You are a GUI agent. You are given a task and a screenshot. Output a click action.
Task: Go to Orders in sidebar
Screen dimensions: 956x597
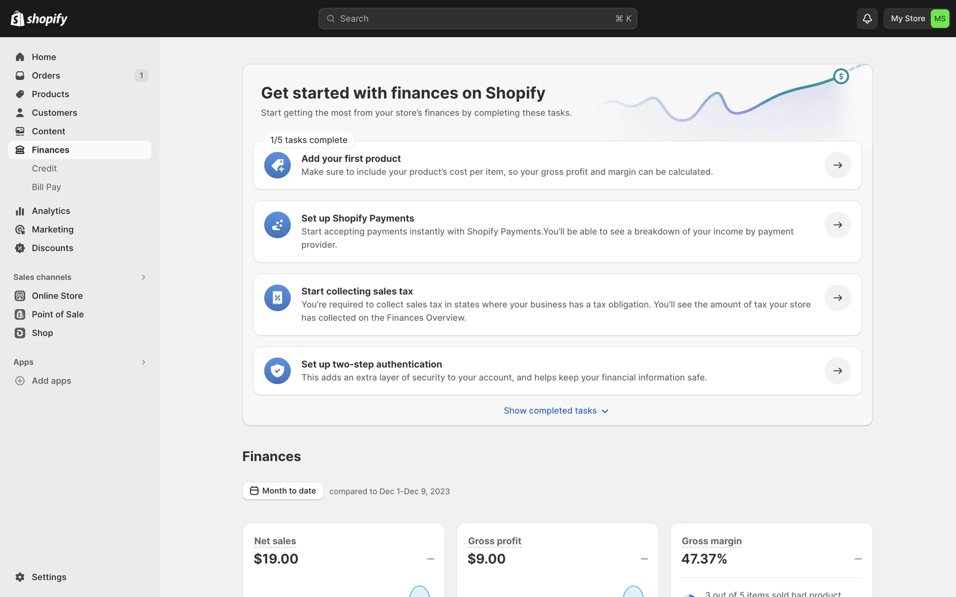[46, 76]
